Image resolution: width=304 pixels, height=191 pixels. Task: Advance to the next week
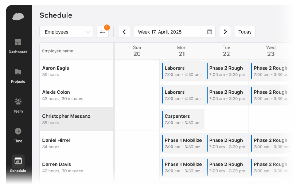click(x=225, y=32)
